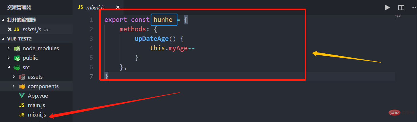Expand the assets folder arrow
Image resolution: width=417 pixels, height=122 pixels.
pos(13,77)
